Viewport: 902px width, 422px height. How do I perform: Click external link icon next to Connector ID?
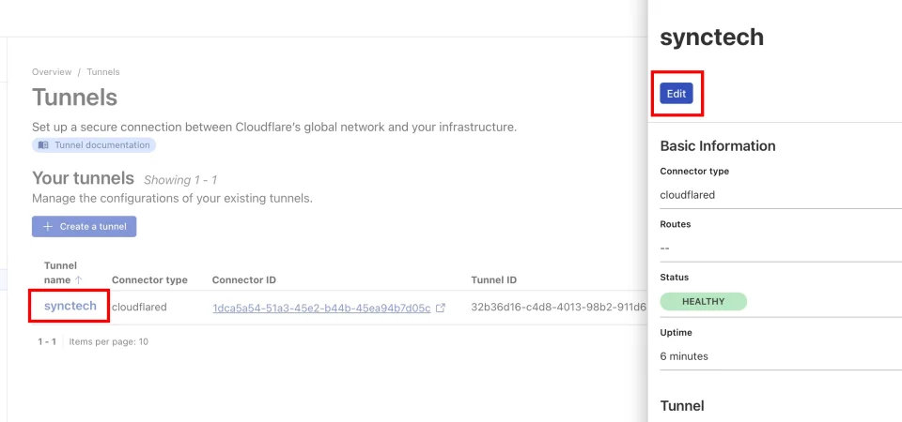click(441, 308)
